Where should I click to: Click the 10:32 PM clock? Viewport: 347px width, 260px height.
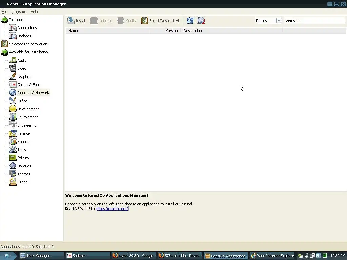point(338,256)
